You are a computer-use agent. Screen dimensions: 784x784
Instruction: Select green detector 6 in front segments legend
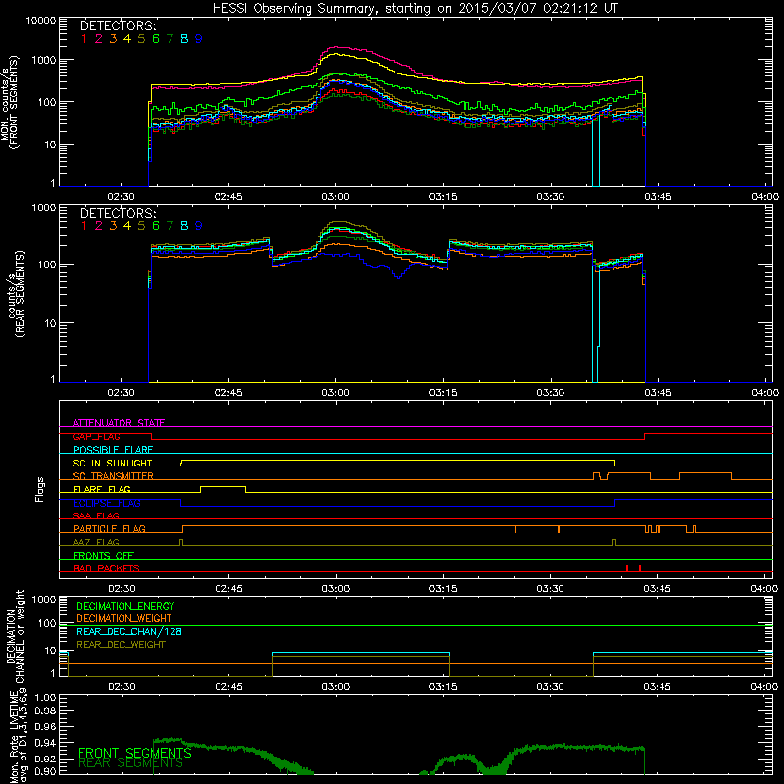pyautogui.click(x=156, y=39)
